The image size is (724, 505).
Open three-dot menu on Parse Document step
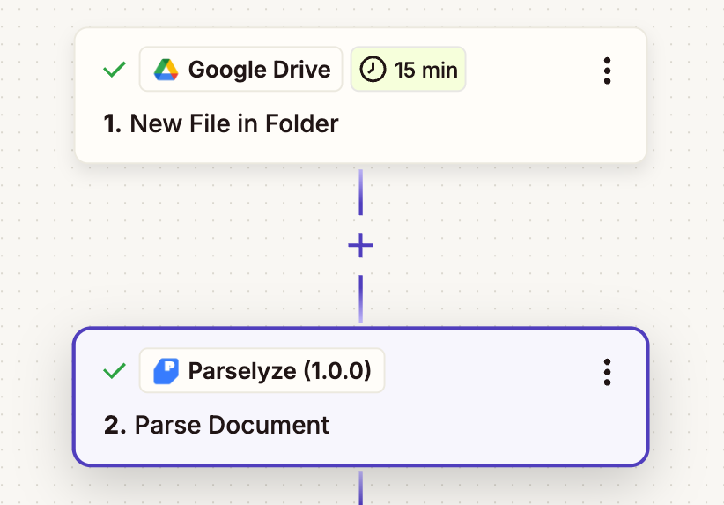click(607, 372)
